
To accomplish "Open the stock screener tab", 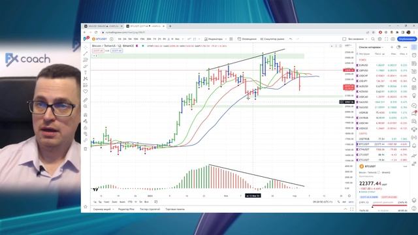I will click(102, 210).
